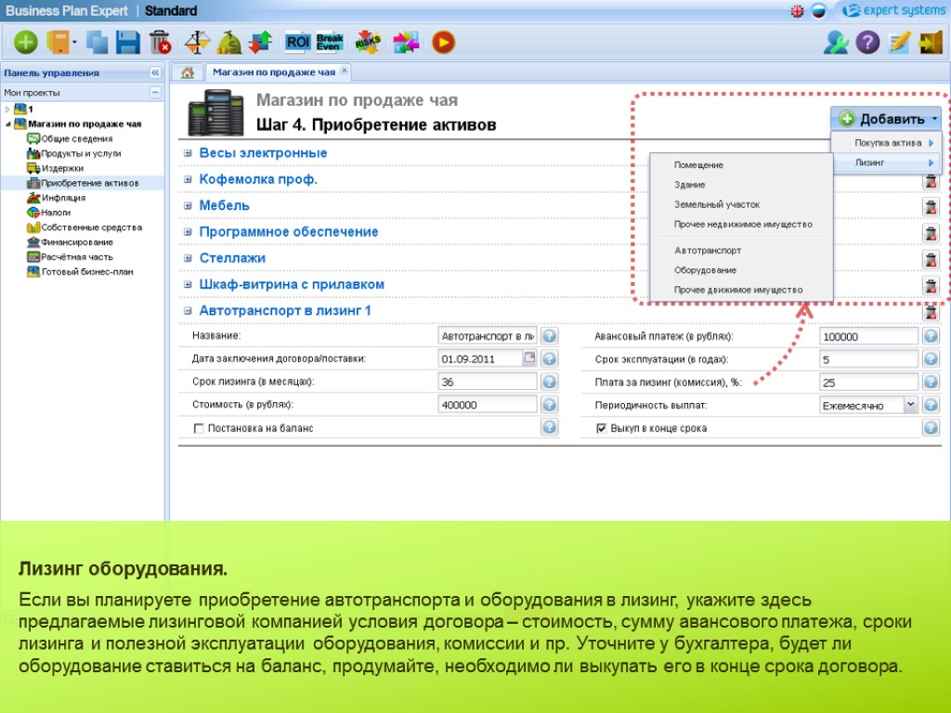
Task: Open the ROI report icon
Action: pos(298,42)
